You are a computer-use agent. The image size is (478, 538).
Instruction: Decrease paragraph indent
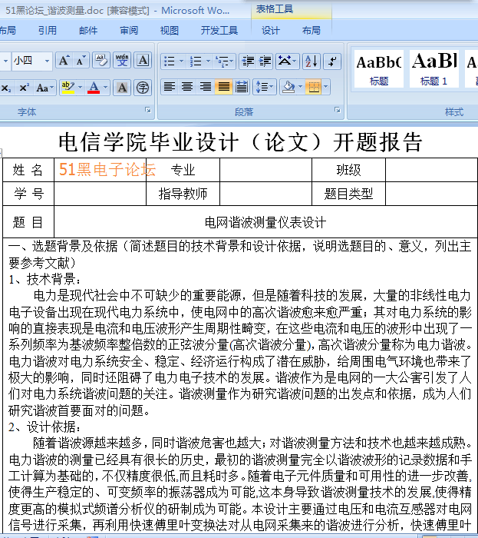coord(248,61)
